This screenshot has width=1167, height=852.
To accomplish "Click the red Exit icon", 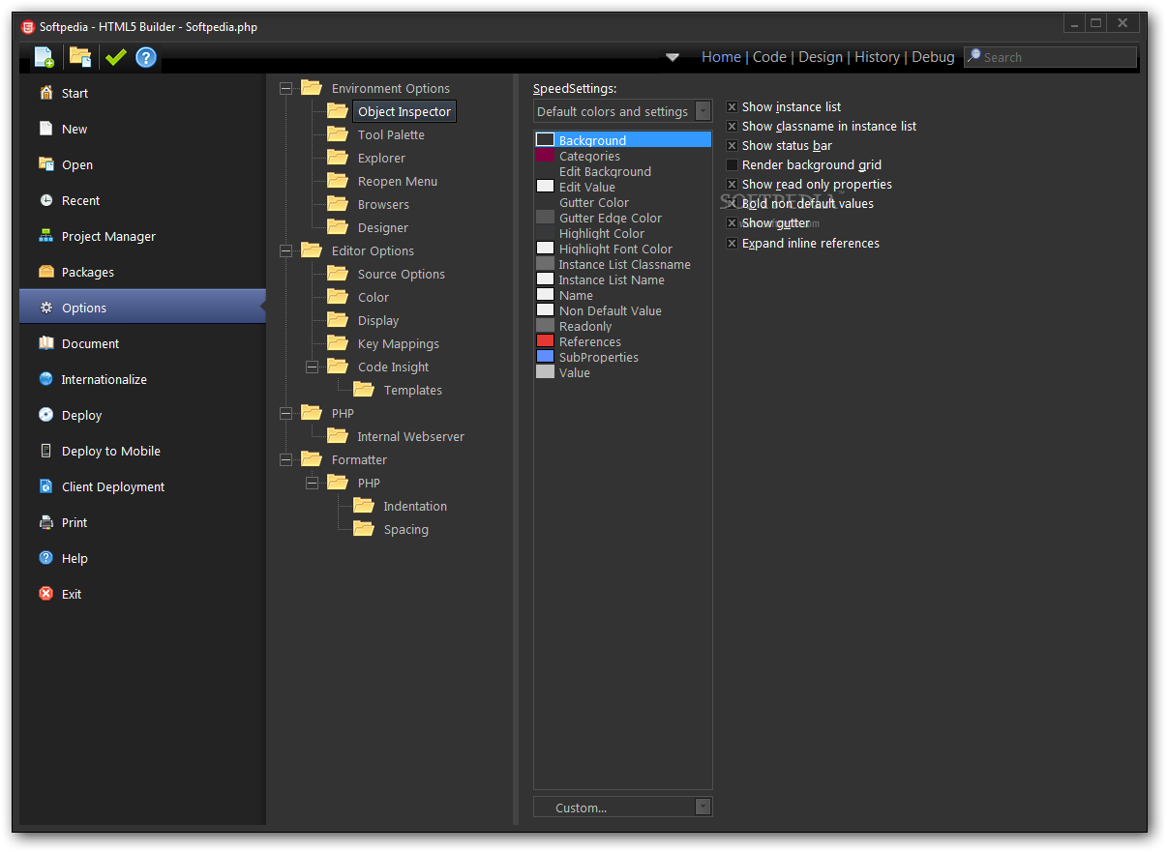I will [45, 594].
